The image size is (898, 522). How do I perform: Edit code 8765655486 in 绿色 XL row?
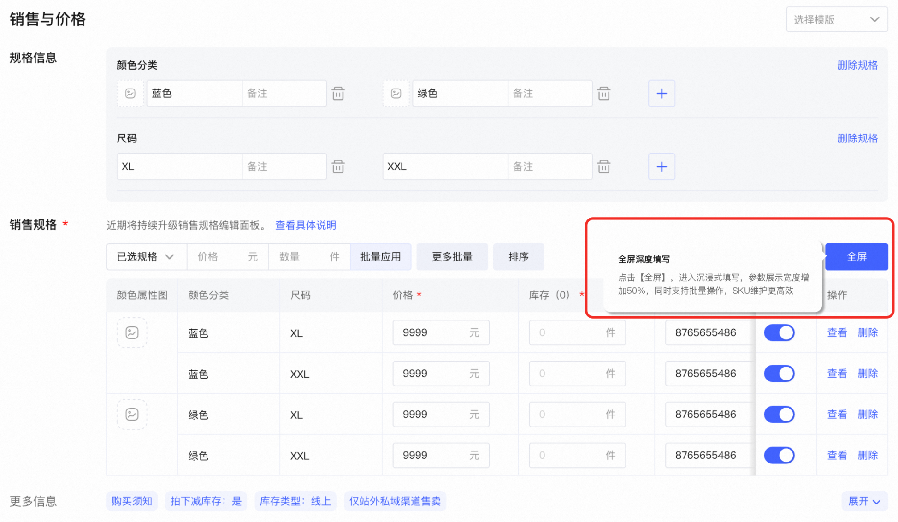tap(710, 414)
